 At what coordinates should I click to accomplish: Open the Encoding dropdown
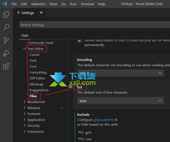[120, 73]
